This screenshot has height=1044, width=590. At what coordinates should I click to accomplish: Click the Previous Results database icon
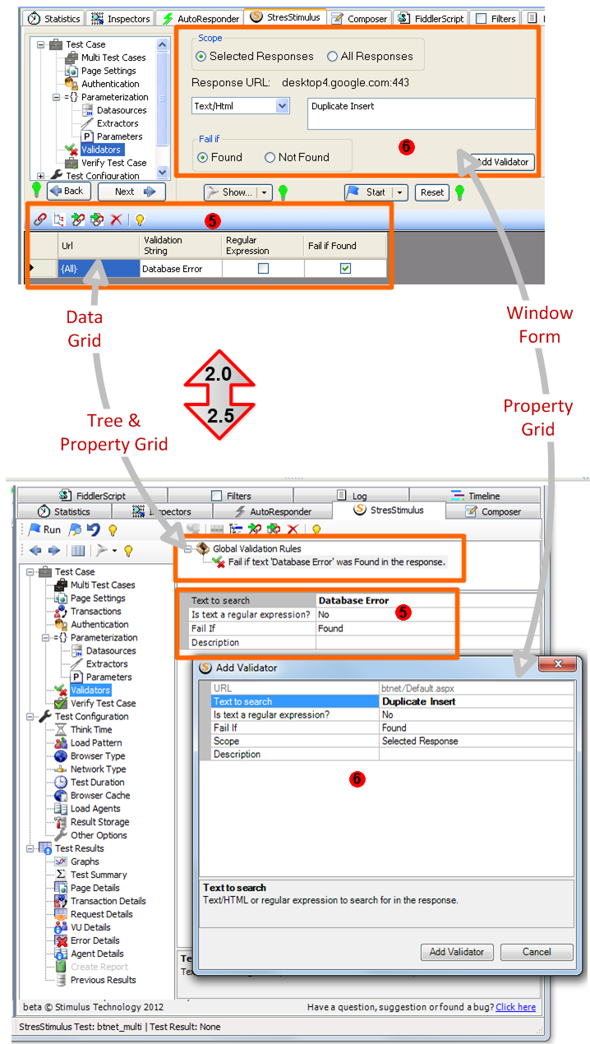tap(61, 979)
